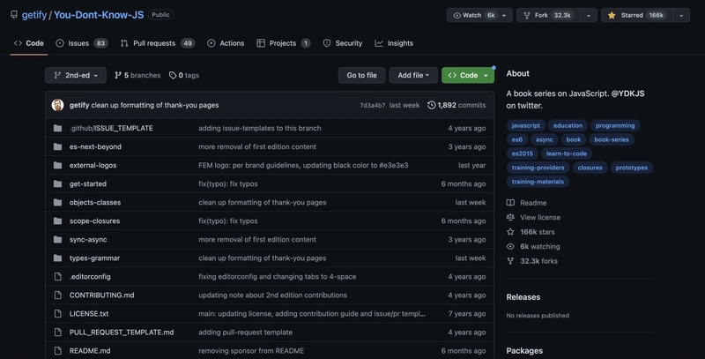Open the Pull requests tab
The image size is (705, 359).
(157, 43)
